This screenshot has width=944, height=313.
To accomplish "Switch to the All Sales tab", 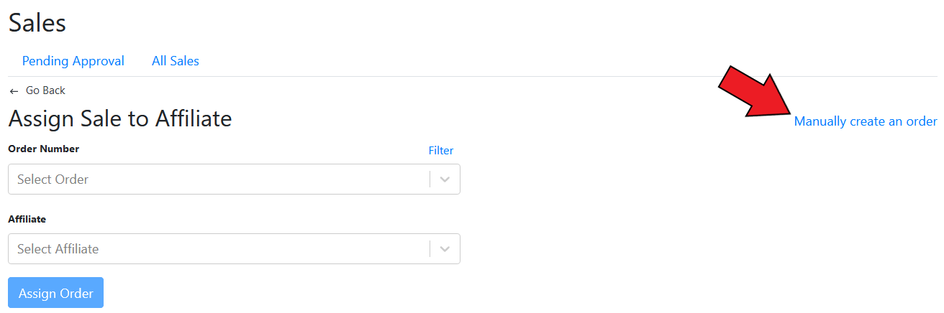I will (x=176, y=61).
